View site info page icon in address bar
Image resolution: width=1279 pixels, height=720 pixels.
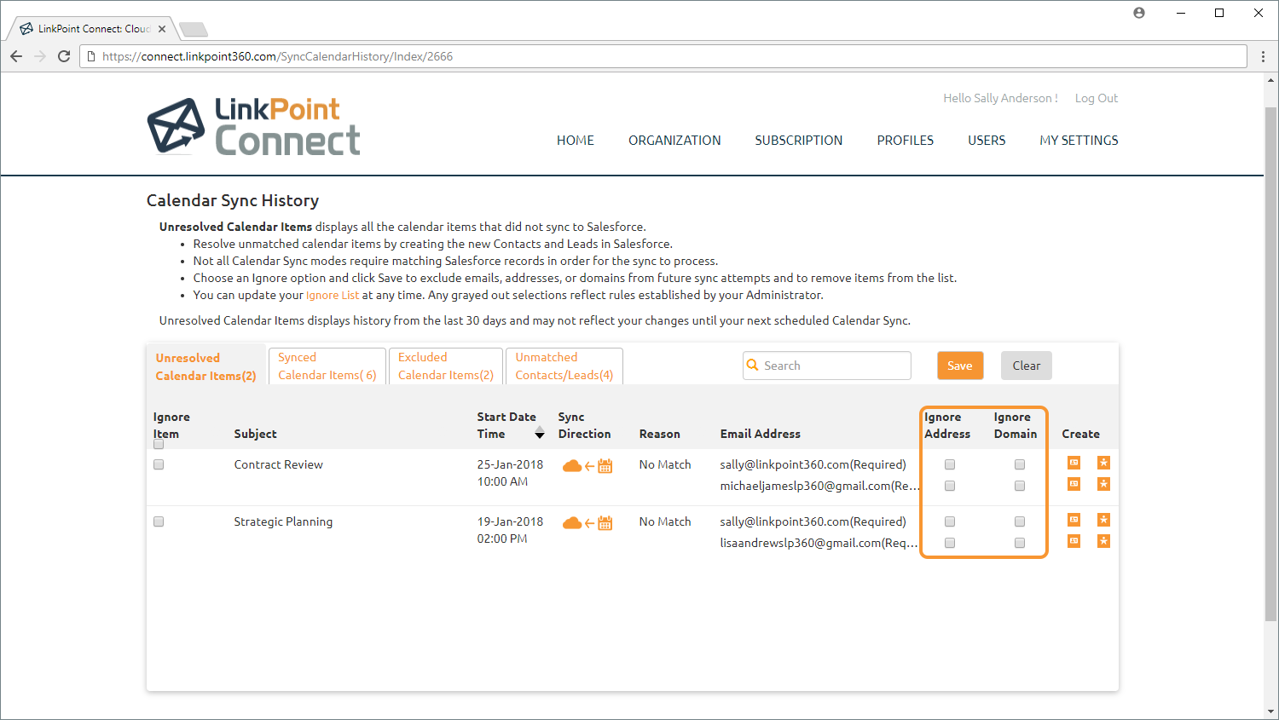tap(91, 56)
